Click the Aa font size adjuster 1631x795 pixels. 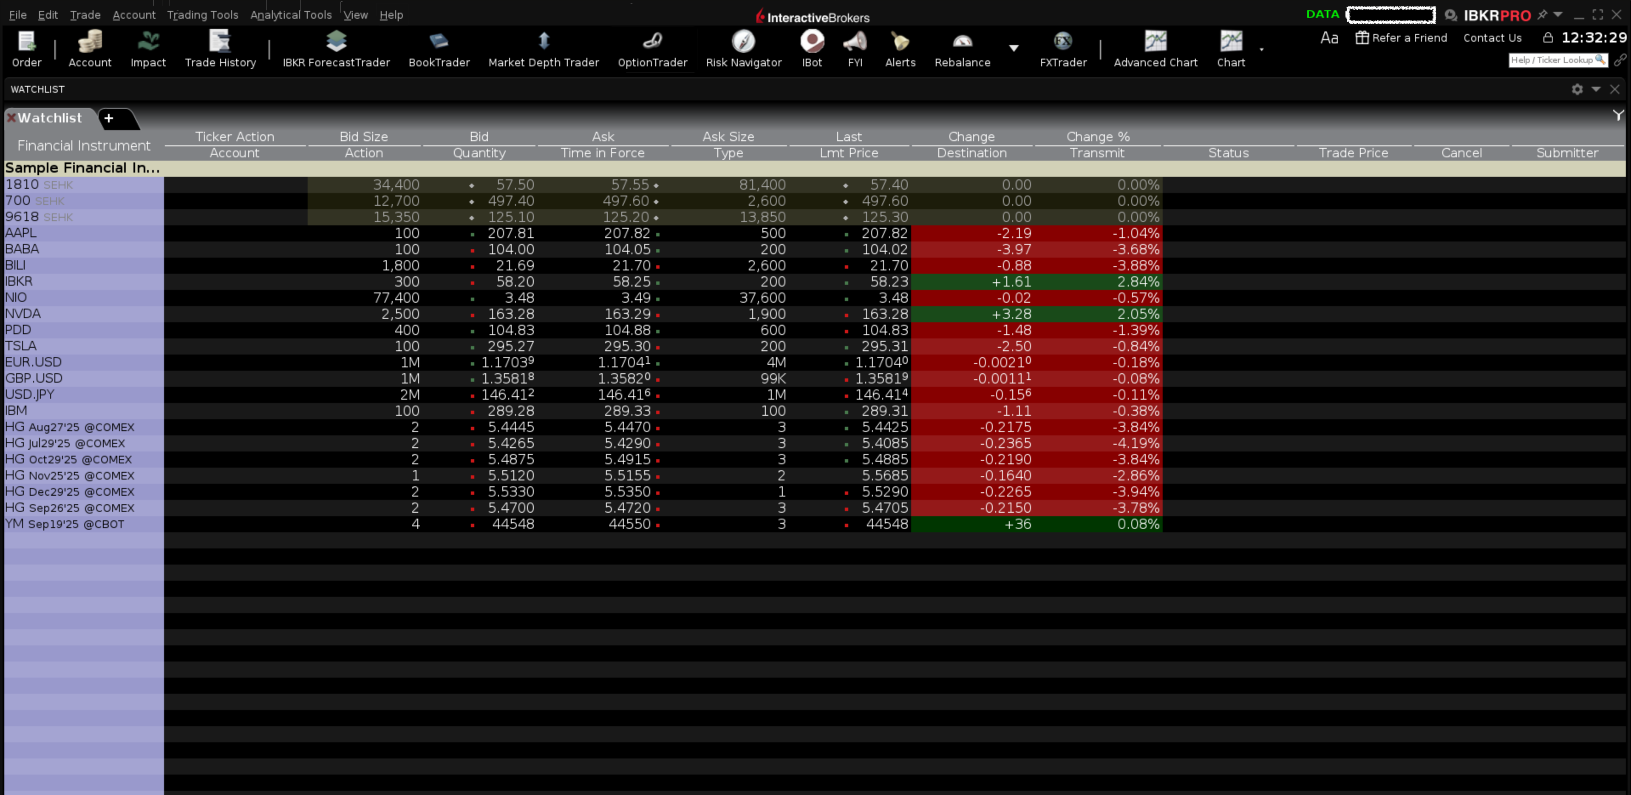(1329, 38)
